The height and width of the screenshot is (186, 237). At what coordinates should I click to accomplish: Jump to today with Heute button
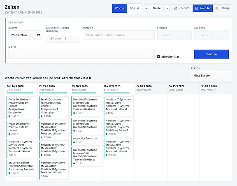tap(157, 8)
